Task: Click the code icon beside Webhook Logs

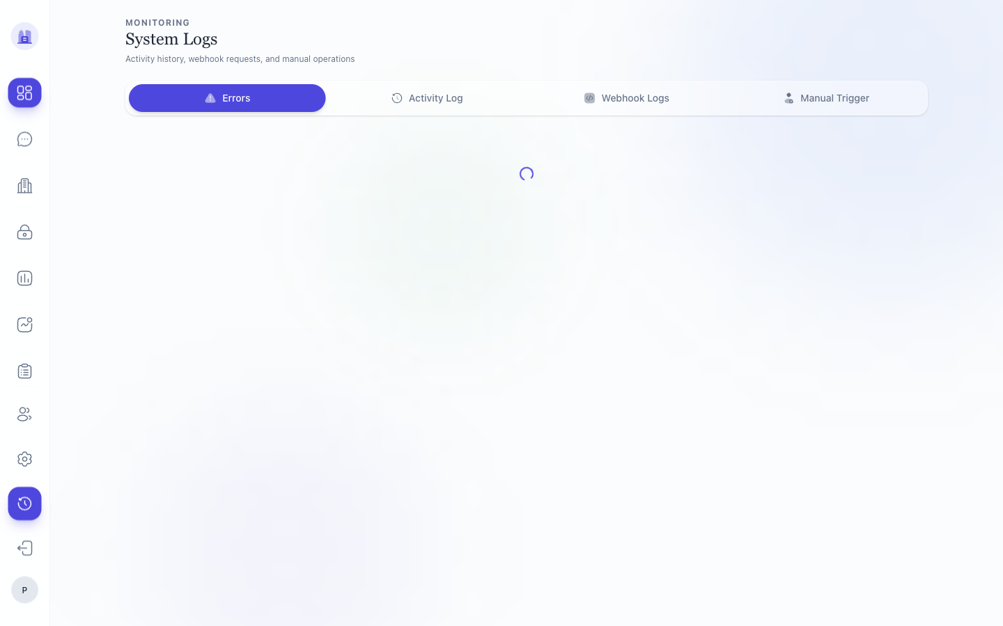Action: (589, 98)
